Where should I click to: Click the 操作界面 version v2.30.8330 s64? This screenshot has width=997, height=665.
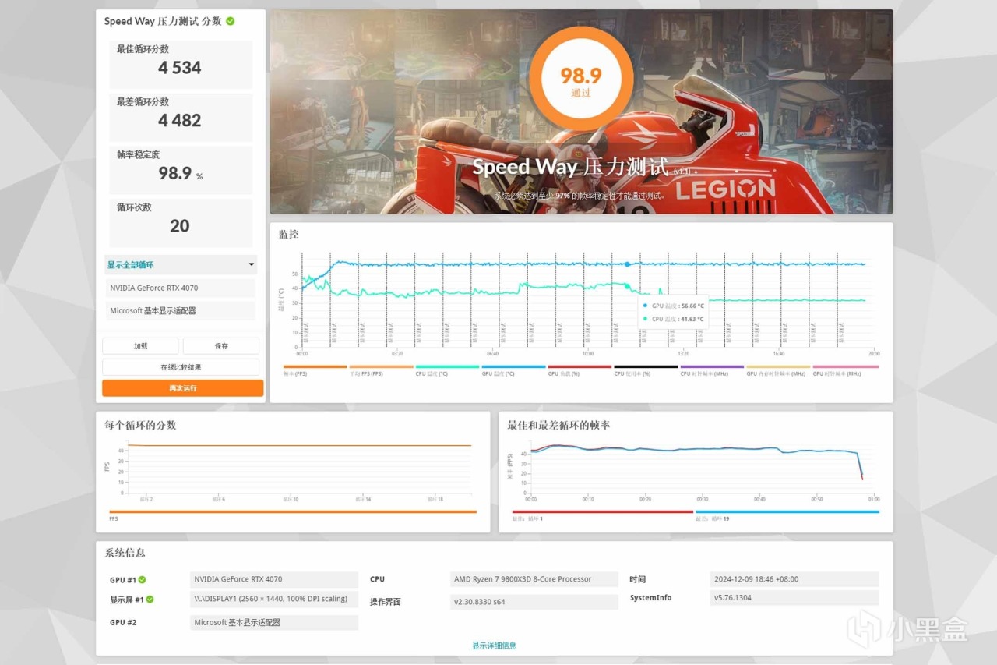point(534,602)
